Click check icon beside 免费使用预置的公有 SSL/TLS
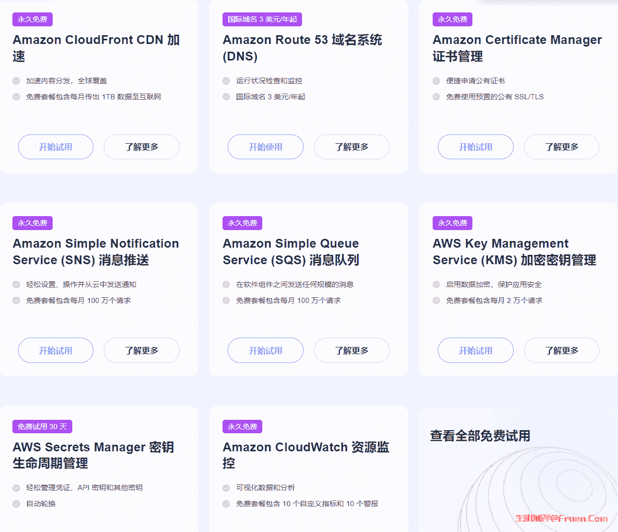 coord(436,97)
